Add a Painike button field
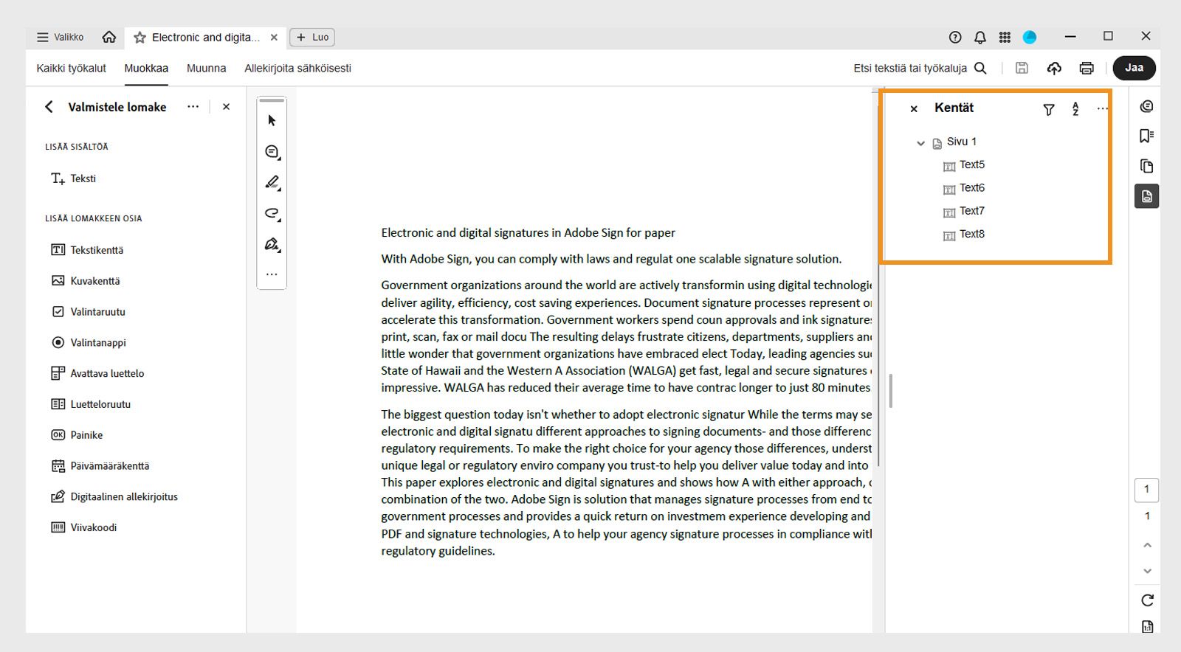This screenshot has height=652, width=1181. pyautogui.click(x=77, y=435)
